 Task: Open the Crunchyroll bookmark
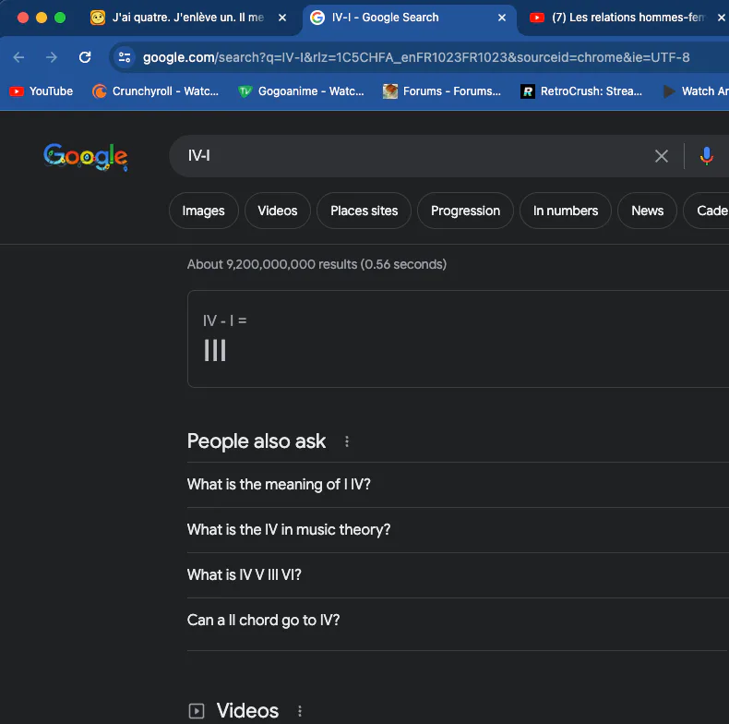pos(155,91)
